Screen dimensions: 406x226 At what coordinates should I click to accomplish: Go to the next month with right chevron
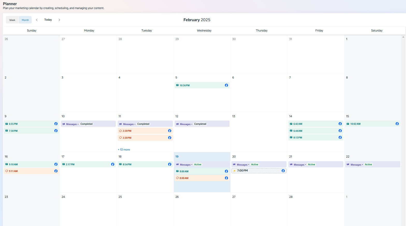(59, 20)
